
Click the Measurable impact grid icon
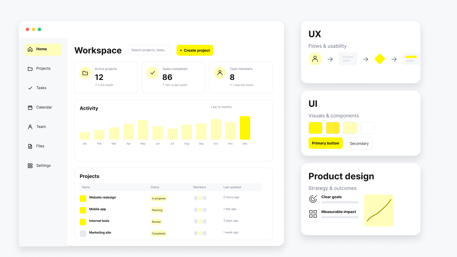[x=313, y=214]
